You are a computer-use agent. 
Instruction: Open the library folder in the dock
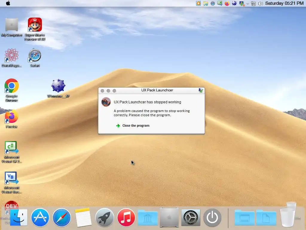click(148, 217)
